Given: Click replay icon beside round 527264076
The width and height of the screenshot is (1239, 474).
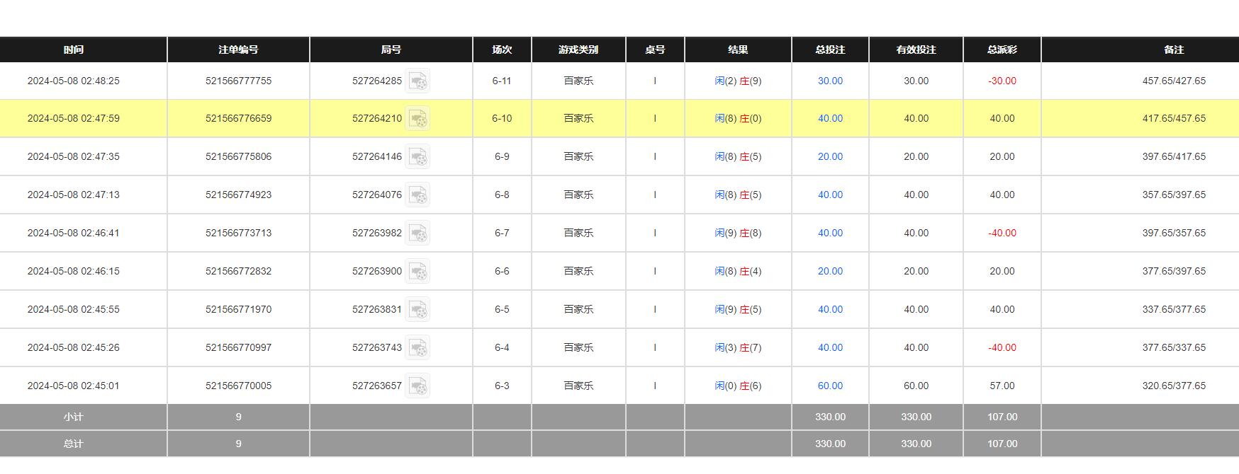Looking at the screenshot, I should point(417,195).
